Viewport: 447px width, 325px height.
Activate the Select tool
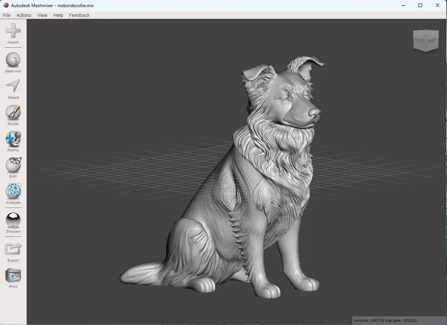click(x=13, y=89)
